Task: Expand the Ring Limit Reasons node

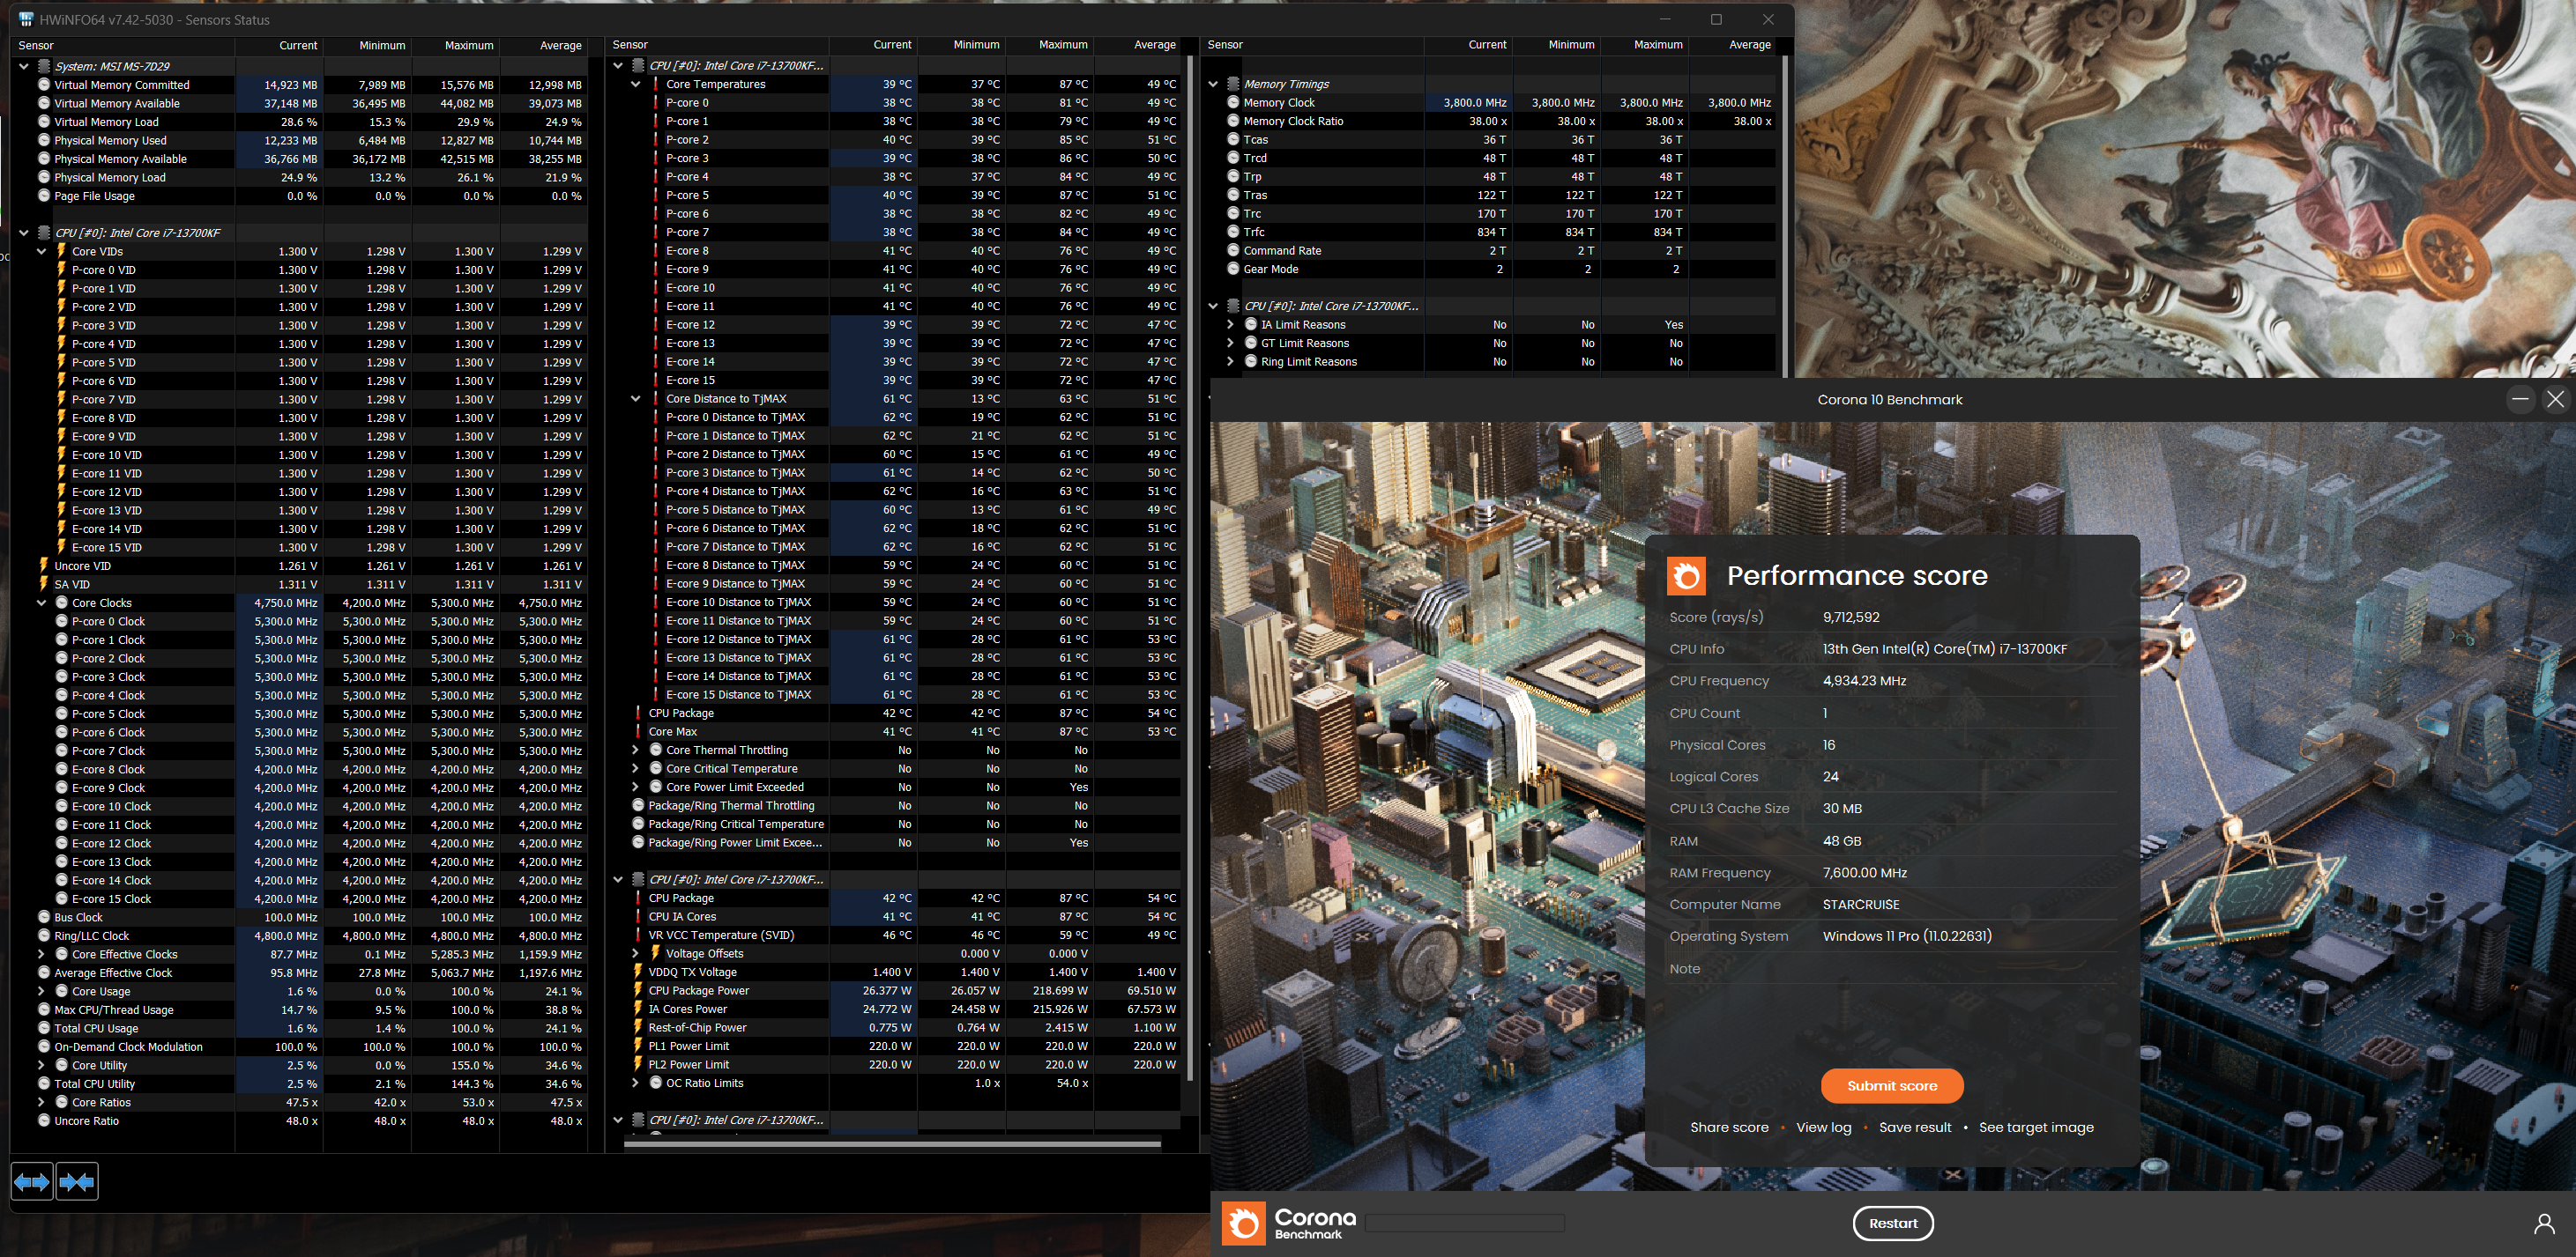Action: click(1230, 362)
